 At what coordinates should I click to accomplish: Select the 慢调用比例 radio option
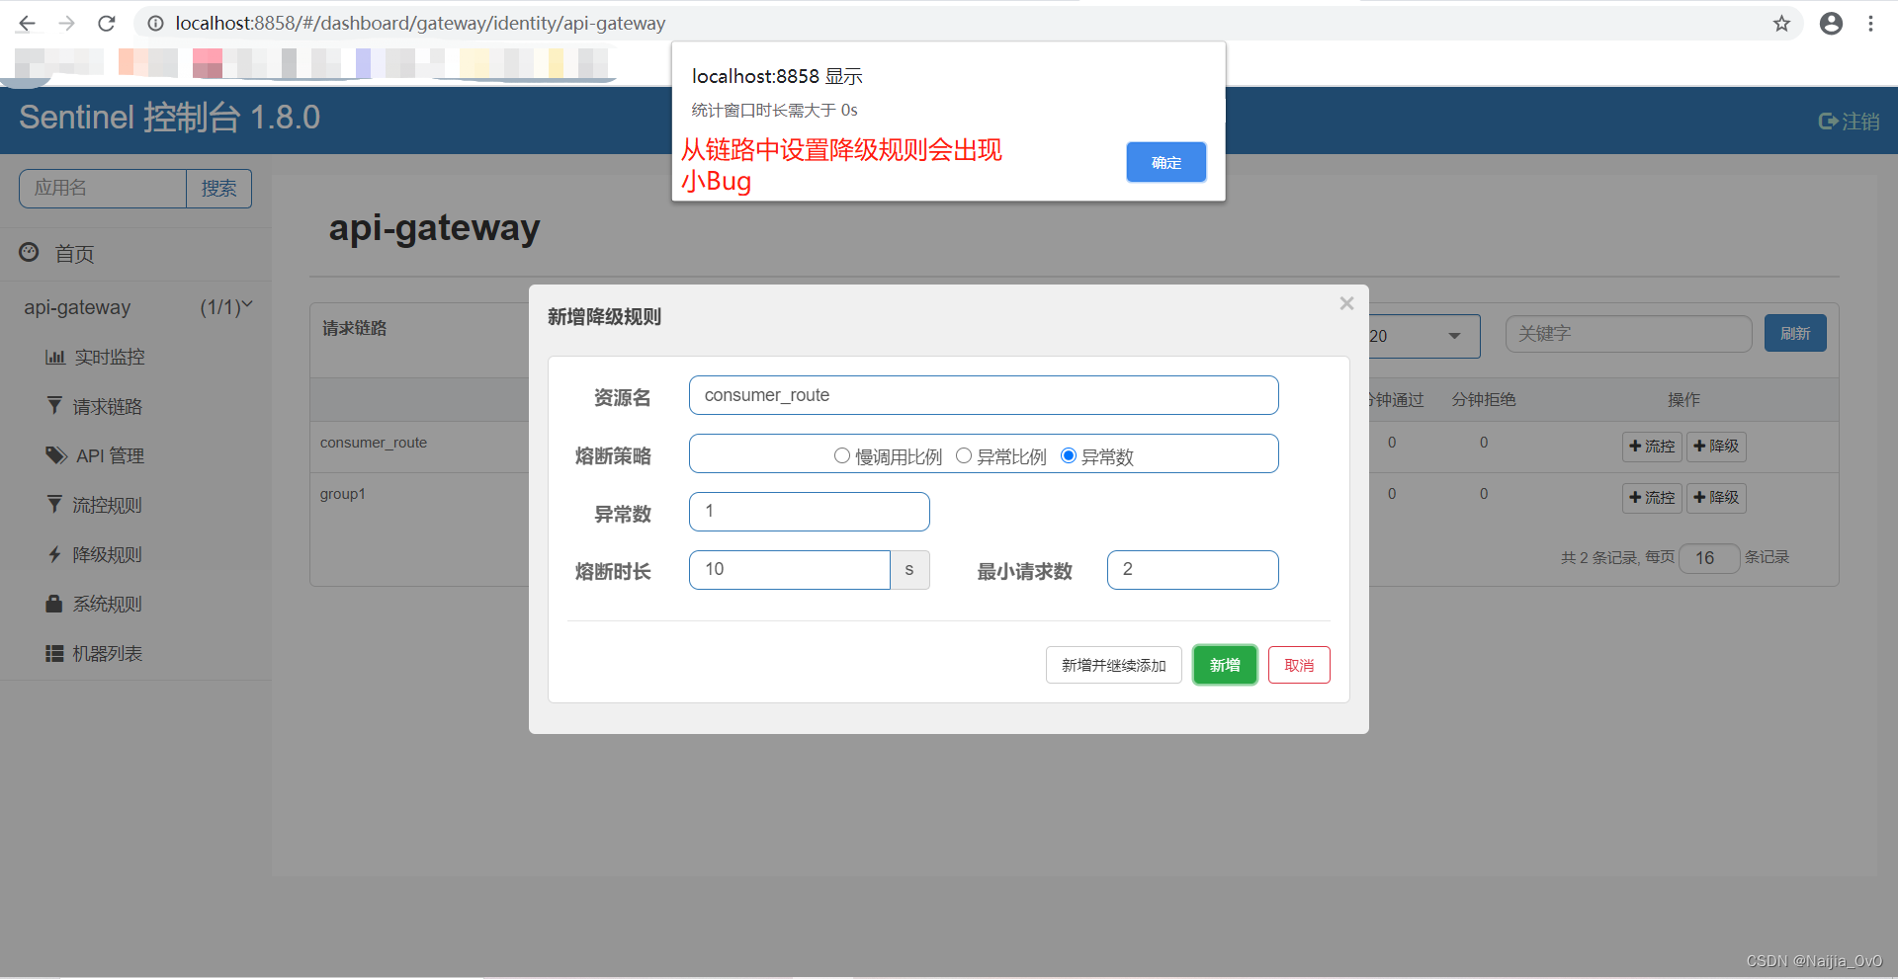pos(842,455)
